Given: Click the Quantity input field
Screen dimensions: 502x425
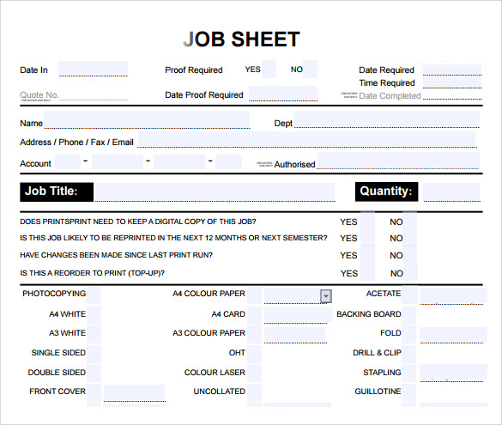Looking at the screenshot, I should [451, 192].
